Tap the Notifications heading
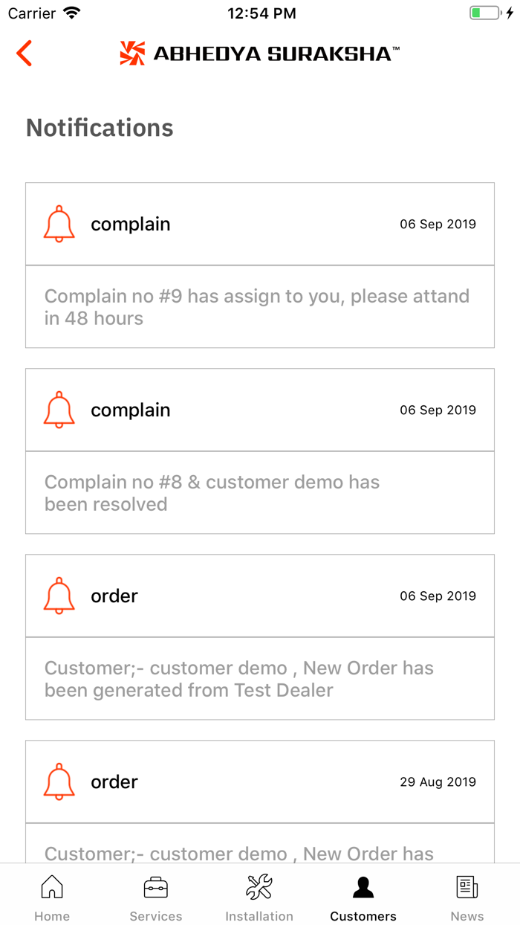This screenshot has height=925, width=520. pos(100,128)
